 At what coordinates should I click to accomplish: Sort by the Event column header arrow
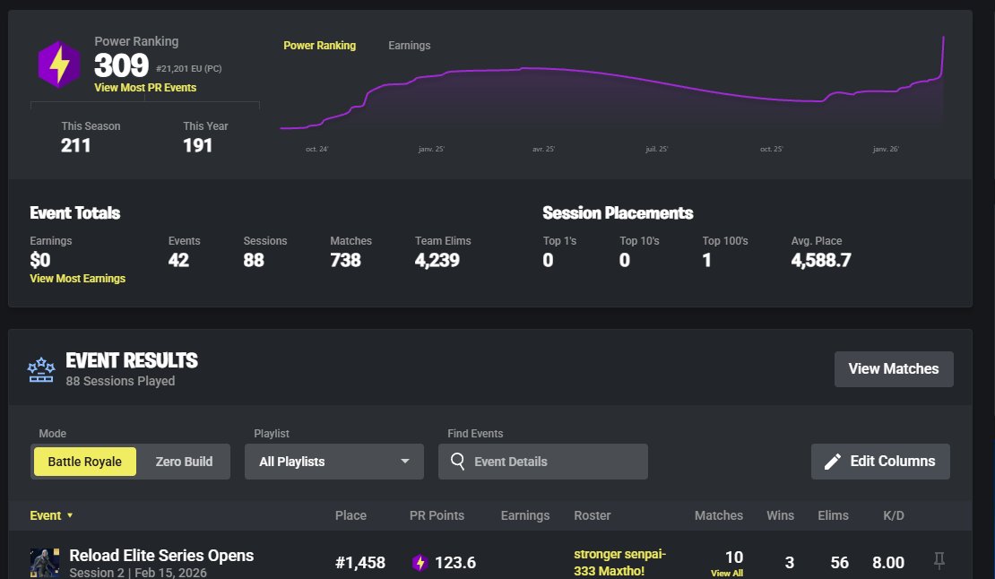70,515
